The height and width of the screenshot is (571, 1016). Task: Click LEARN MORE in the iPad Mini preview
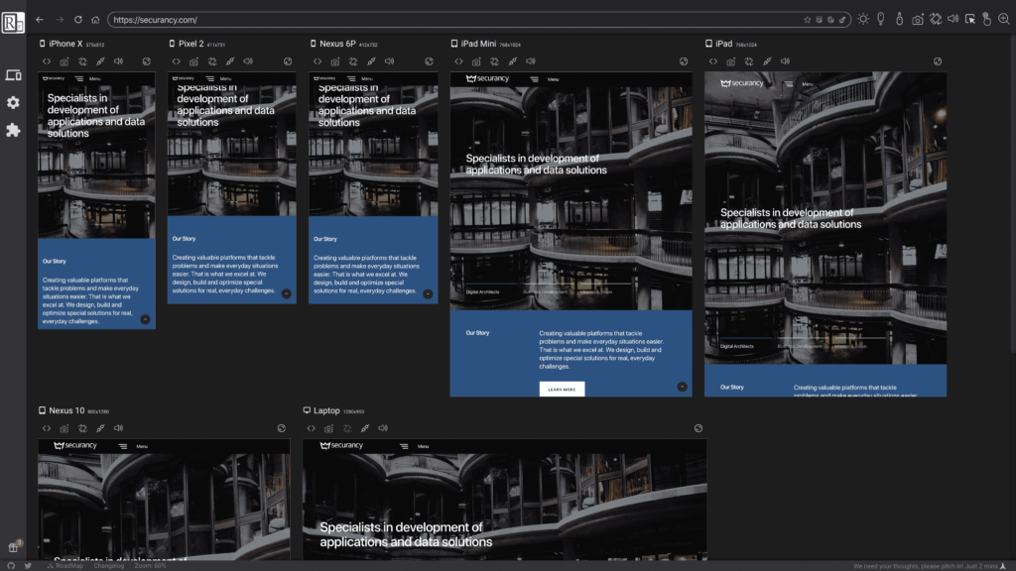[564, 388]
